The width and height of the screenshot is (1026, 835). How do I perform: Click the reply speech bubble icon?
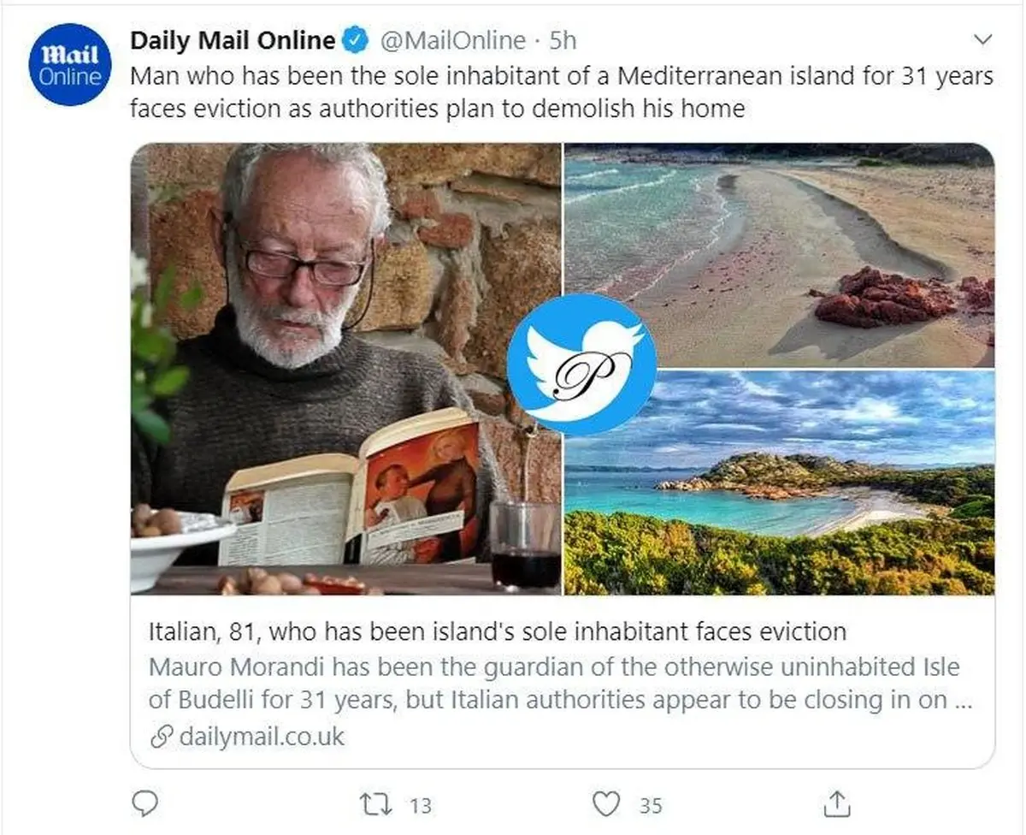click(x=147, y=803)
